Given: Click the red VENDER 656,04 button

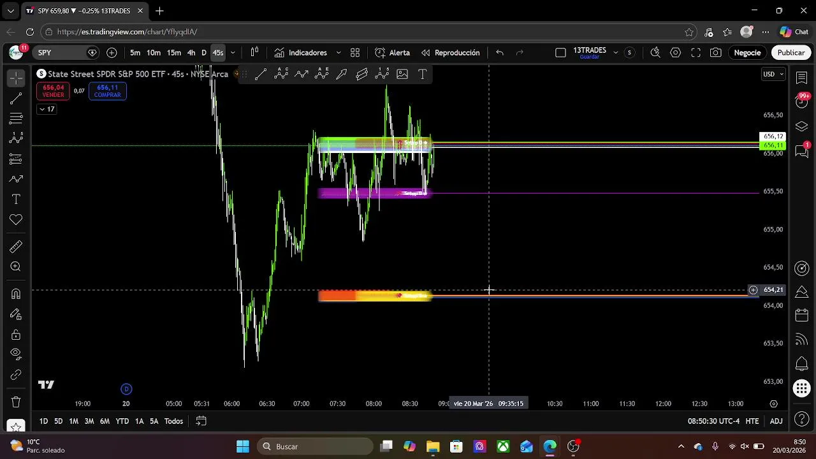Looking at the screenshot, I should (53, 92).
